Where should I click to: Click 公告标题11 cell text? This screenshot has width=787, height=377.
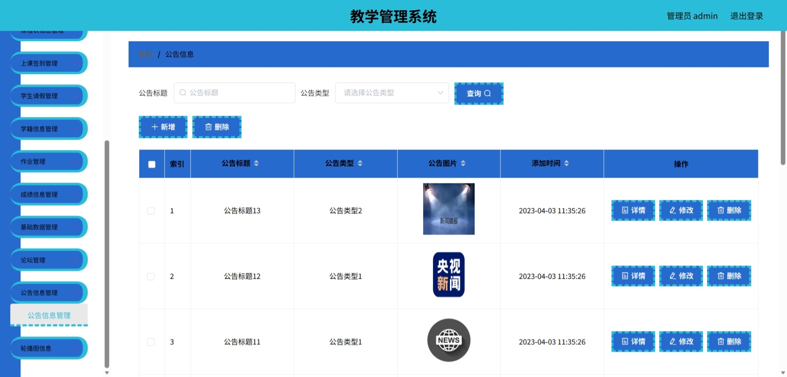point(242,342)
